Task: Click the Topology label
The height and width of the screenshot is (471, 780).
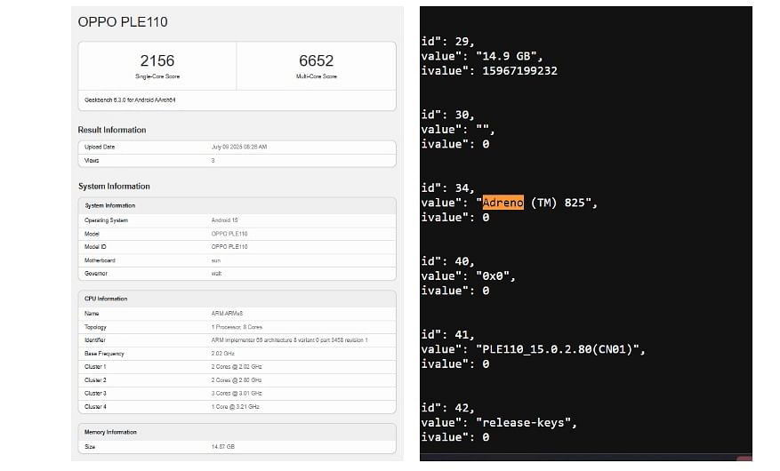Action: pos(95,327)
